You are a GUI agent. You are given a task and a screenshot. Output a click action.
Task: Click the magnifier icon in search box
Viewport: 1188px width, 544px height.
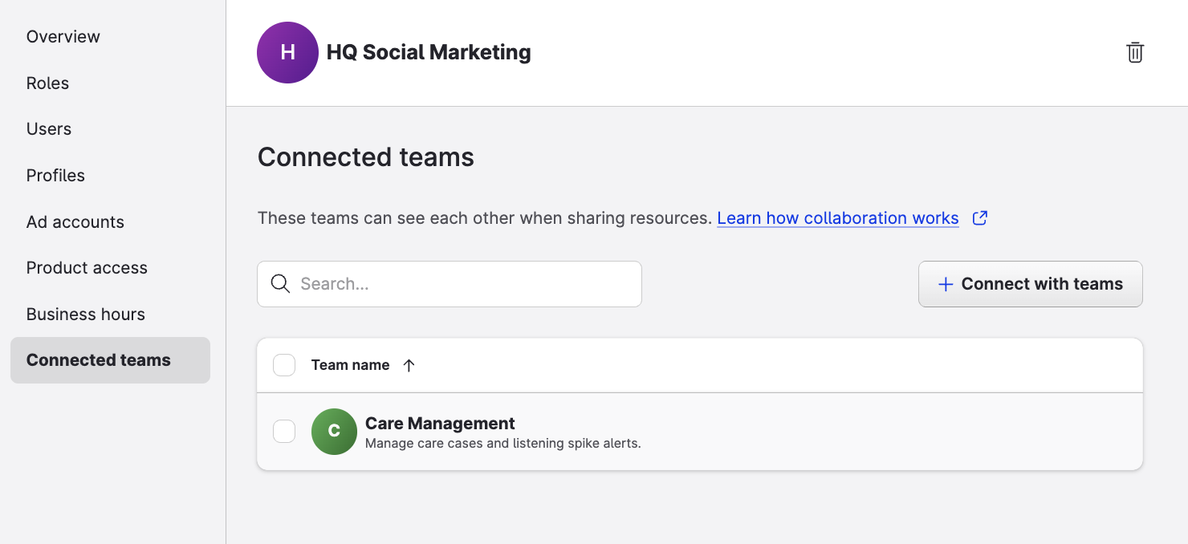tap(280, 284)
